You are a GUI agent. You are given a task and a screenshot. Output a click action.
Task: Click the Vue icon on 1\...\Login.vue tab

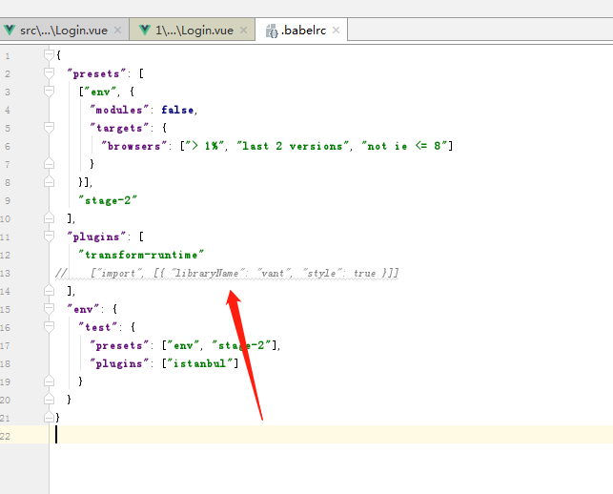[145, 31]
